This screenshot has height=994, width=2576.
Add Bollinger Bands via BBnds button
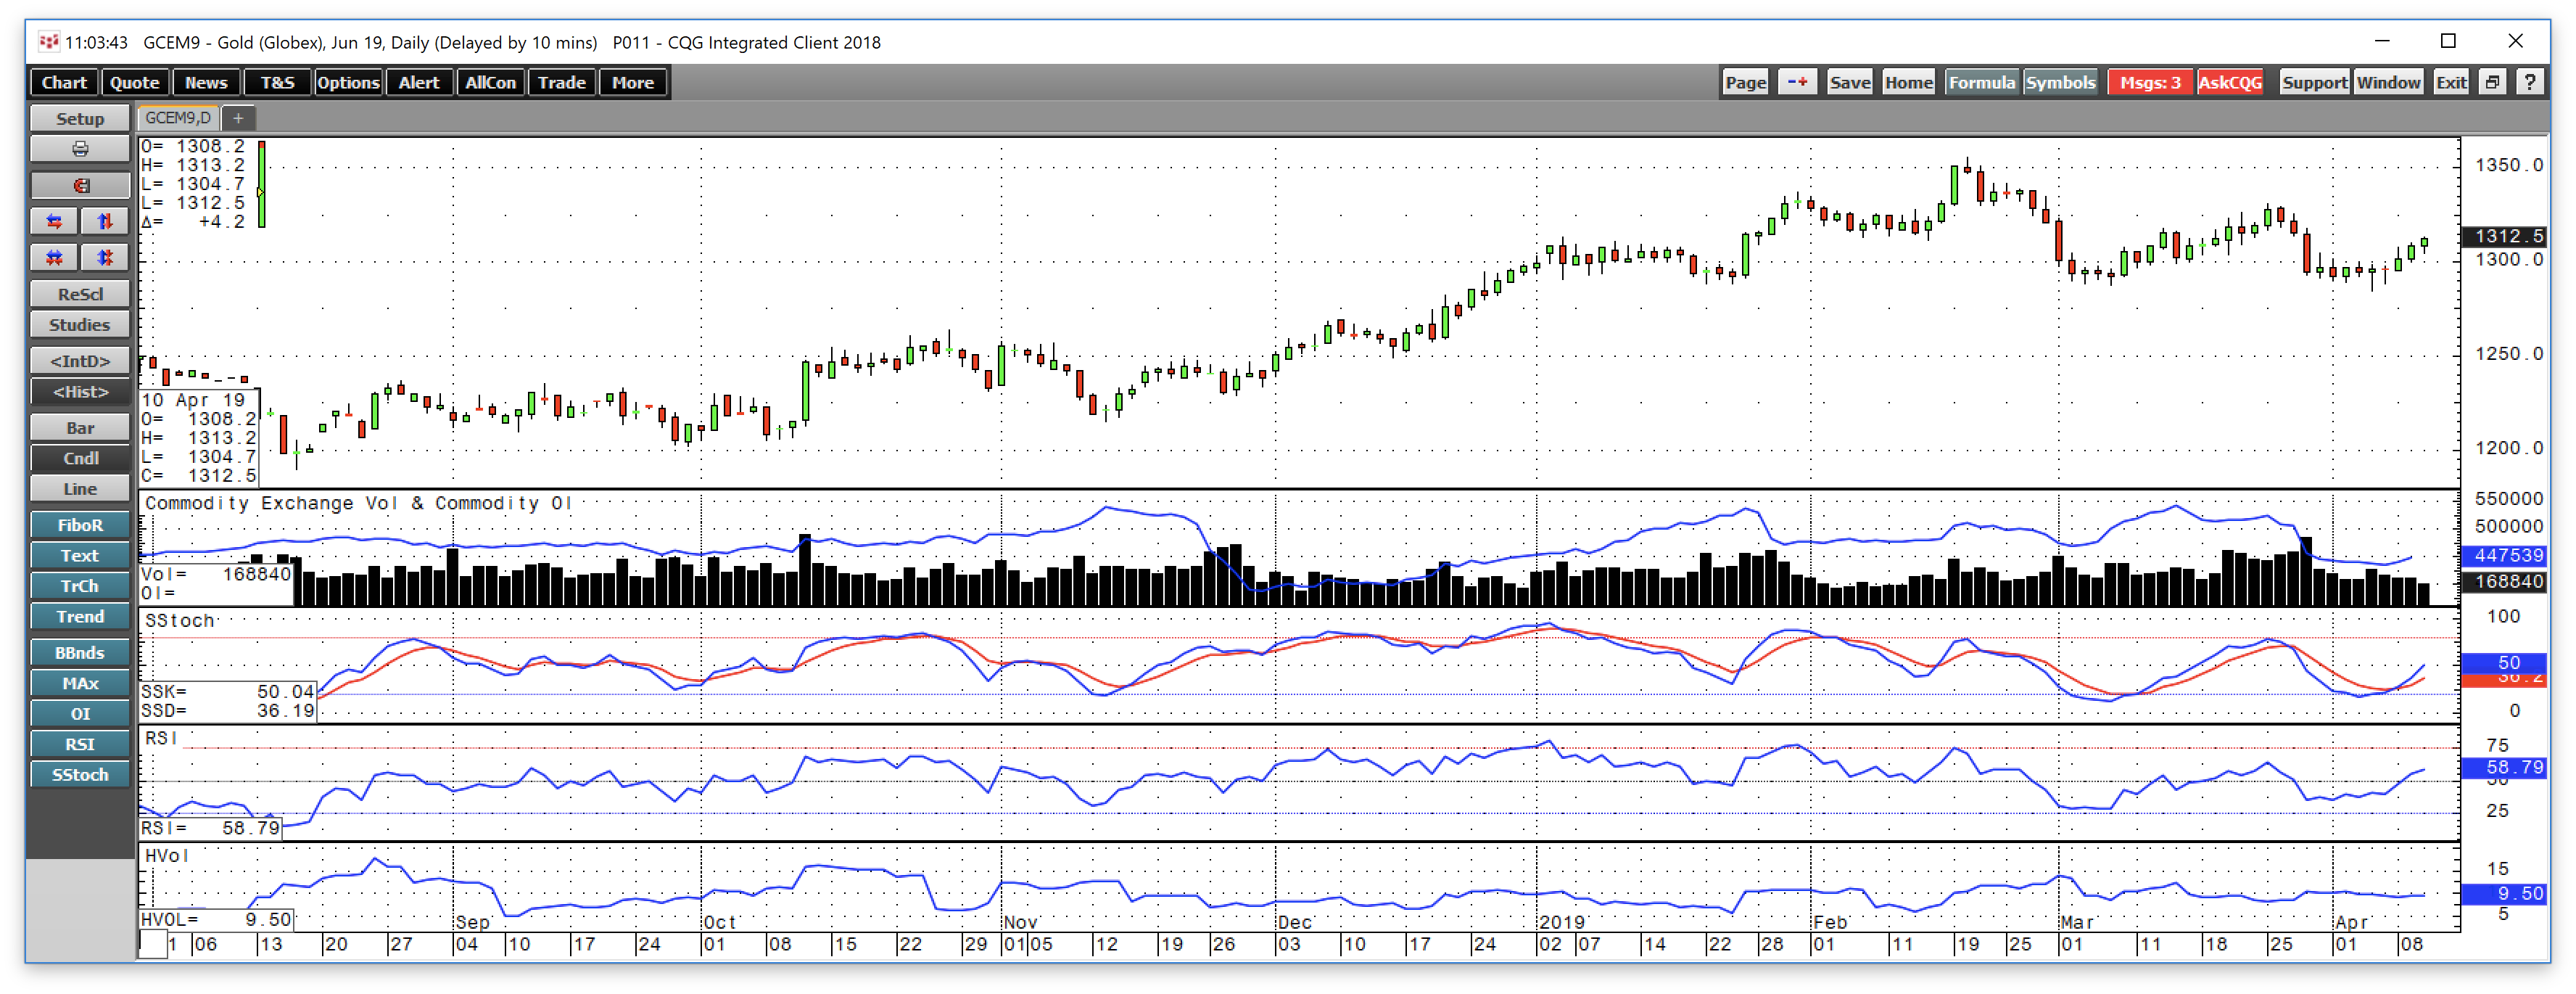pos(80,653)
